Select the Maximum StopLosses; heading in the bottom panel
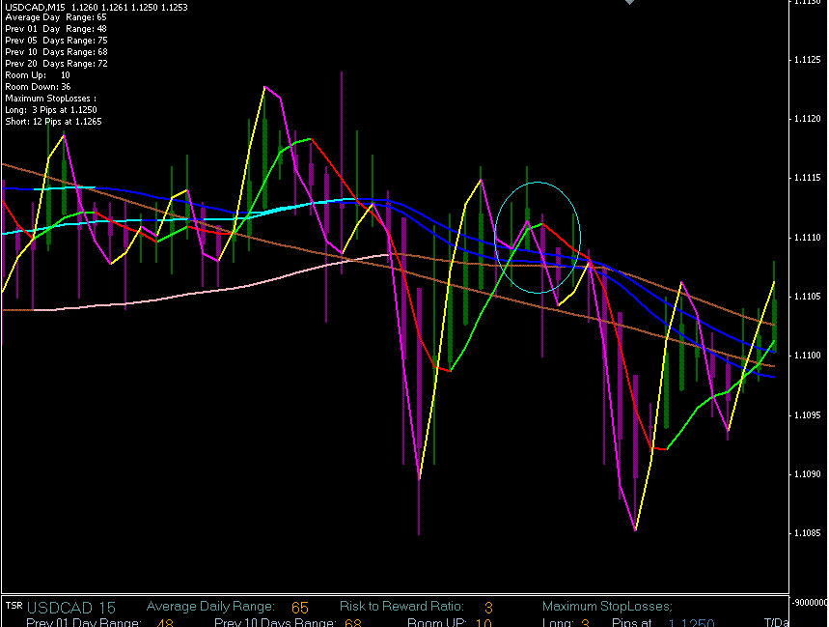 pyautogui.click(x=607, y=607)
